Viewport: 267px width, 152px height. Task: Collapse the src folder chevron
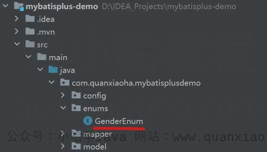(17, 44)
